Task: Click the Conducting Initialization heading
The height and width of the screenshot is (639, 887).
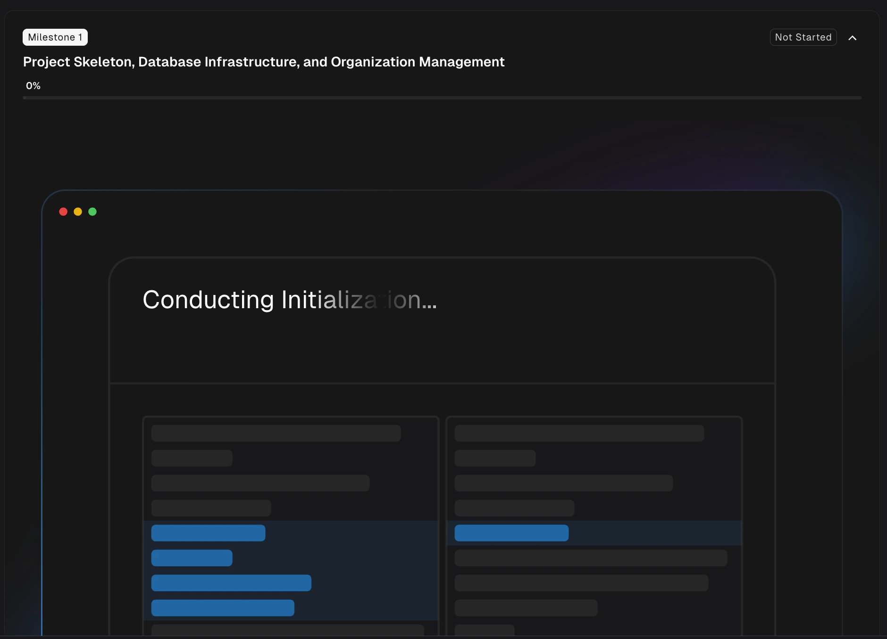Action: (290, 300)
